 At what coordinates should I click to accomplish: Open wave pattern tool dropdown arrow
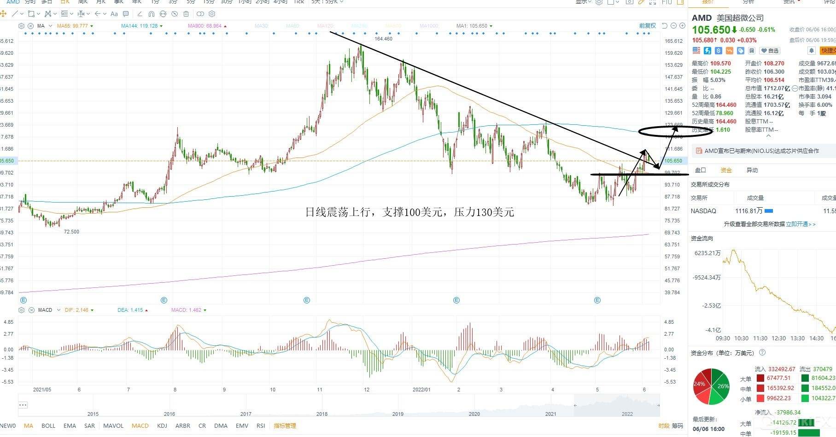pos(55,14)
